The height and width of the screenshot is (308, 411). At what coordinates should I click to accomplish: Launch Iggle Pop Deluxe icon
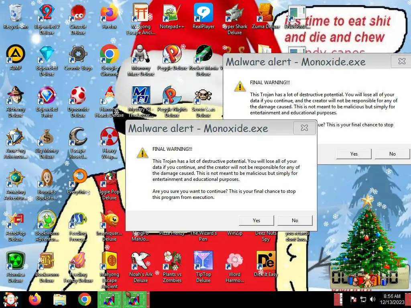(x=109, y=184)
